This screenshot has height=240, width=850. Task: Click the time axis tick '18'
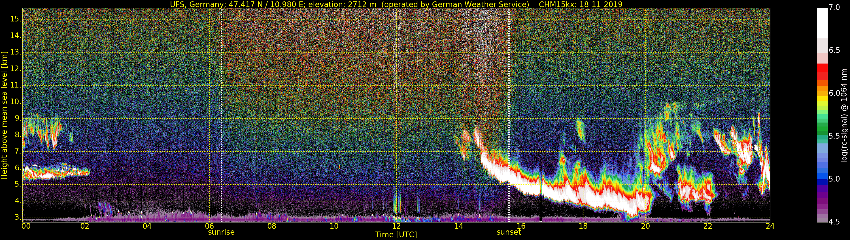[x=583, y=226]
